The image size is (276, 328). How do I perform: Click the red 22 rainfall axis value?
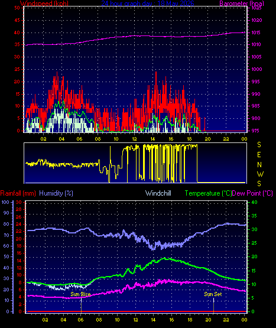click(19, 231)
